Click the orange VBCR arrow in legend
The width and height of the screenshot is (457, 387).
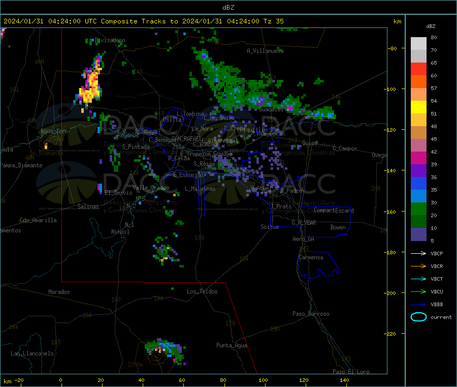(x=418, y=266)
